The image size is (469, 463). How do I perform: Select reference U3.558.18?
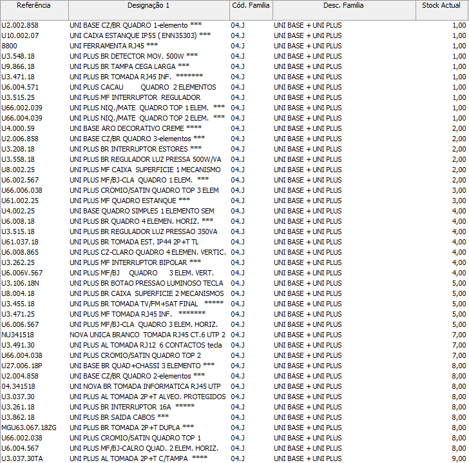click(18, 160)
